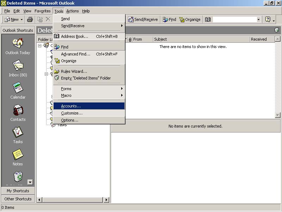Click the folder list horizontal scrollbar track
The image size is (282, 212).
(73, 200)
